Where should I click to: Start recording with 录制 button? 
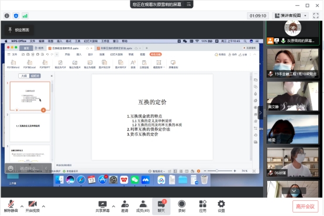(x=181, y=206)
